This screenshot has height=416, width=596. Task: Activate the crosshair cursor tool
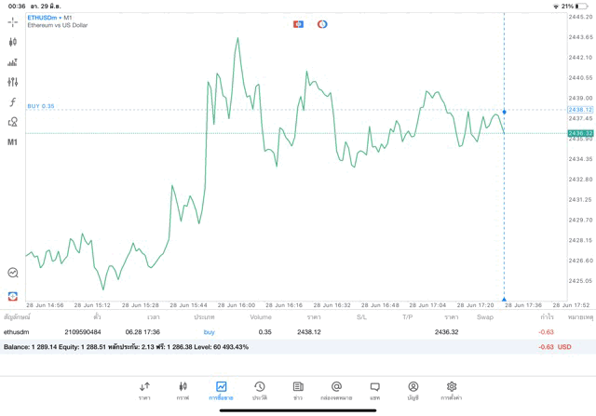point(13,21)
